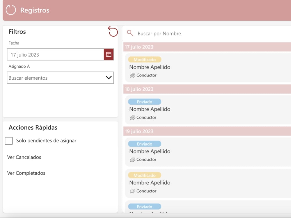Click the refresh icon beside Registros
Screen dimensions: 291x218
10,10
